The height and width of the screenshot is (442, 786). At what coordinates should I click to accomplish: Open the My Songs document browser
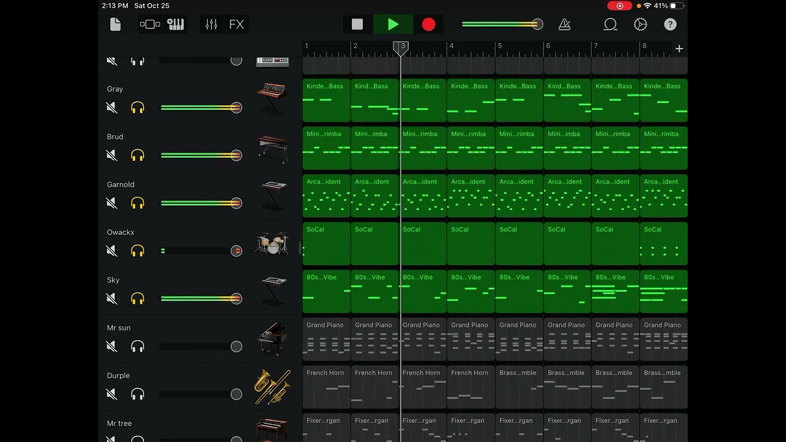coord(115,25)
